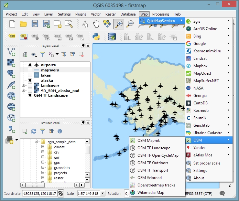Screen dimensions: 239x201
Task: Select the Pan Map hand tool
Action: click(x=96, y=24)
